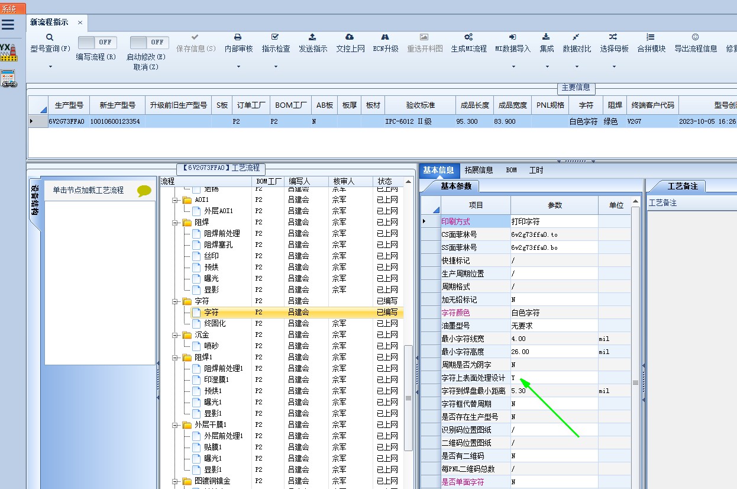This screenshot has width=737, height=489.
Task: Open the dropdown arrow under 指示检查
Action: (276, 67)
